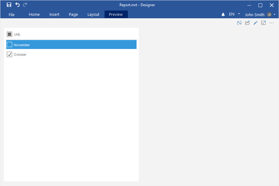Click the grayed-out Redo arrow
The height and width of the screenshot is (186, 279).
pyautogui.click(x=25, y=5)
